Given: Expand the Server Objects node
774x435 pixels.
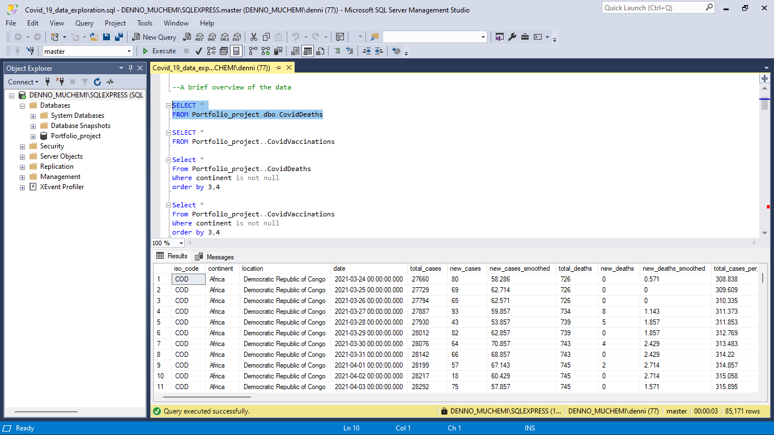Looking at the screenshot, I should pyautogui.click(x=22, y=156).
